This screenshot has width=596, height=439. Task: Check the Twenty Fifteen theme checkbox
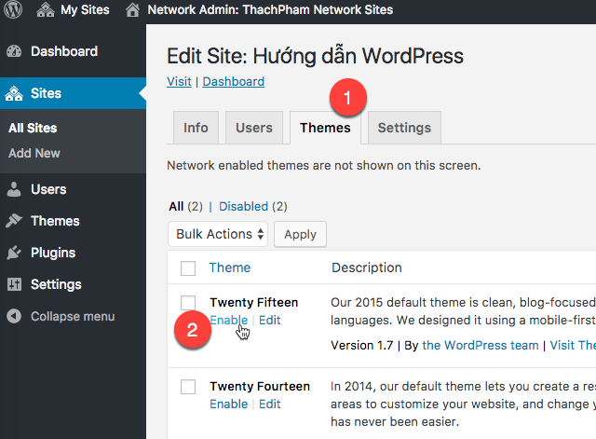tap(188, 303)
